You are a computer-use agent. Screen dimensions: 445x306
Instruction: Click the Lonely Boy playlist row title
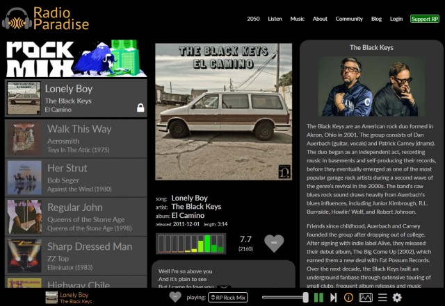click(x=69, y=89)
